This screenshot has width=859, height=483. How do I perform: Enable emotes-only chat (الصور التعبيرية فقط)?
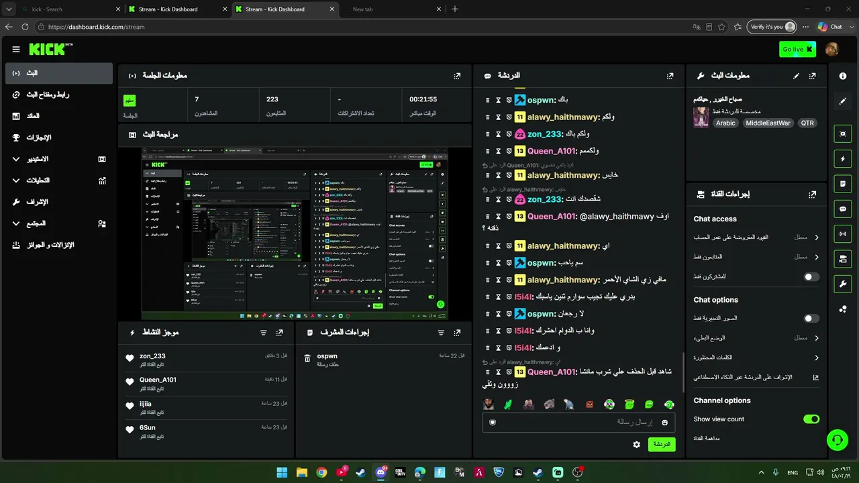pyautogui.click(x=811, y=319)
